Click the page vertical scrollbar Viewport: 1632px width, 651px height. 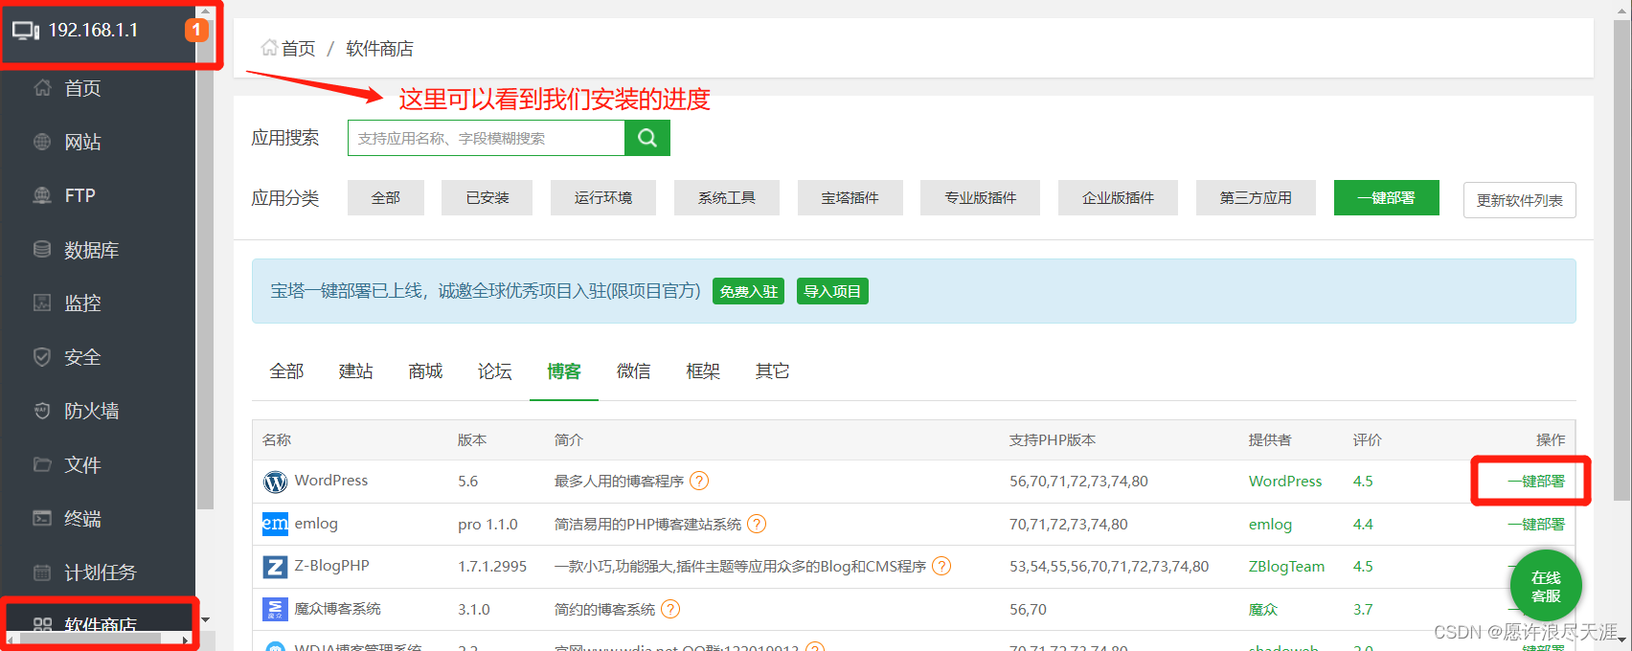point(1621,258)
